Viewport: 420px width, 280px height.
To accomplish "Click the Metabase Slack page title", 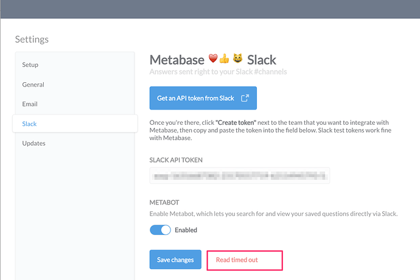I will pos(213,60).
